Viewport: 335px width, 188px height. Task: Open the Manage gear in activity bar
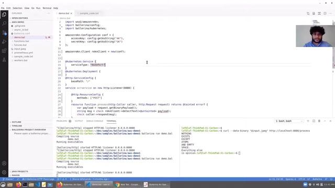click(x=4, y=172)
